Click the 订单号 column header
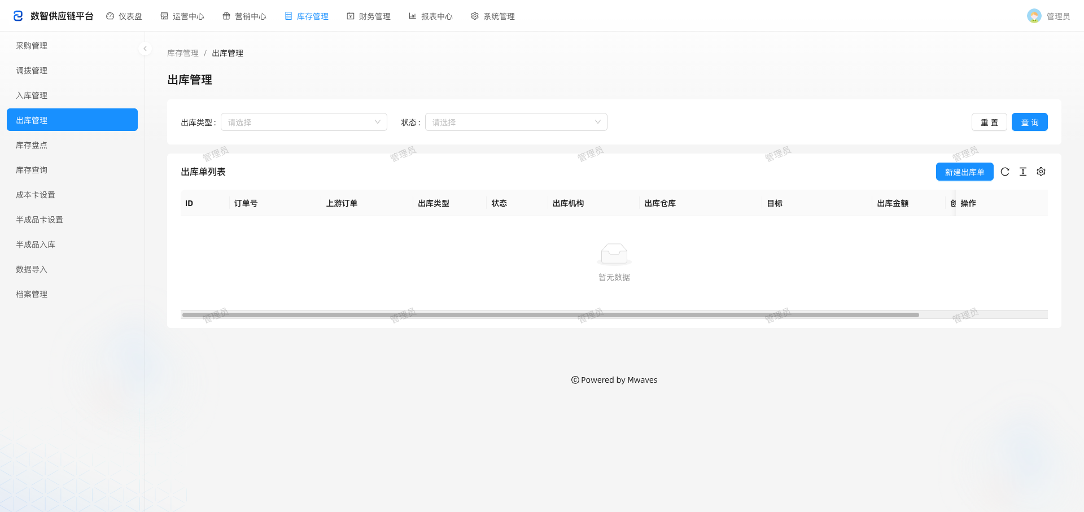1084x512 pixels. pyautogui.click(x=276, y=203)
